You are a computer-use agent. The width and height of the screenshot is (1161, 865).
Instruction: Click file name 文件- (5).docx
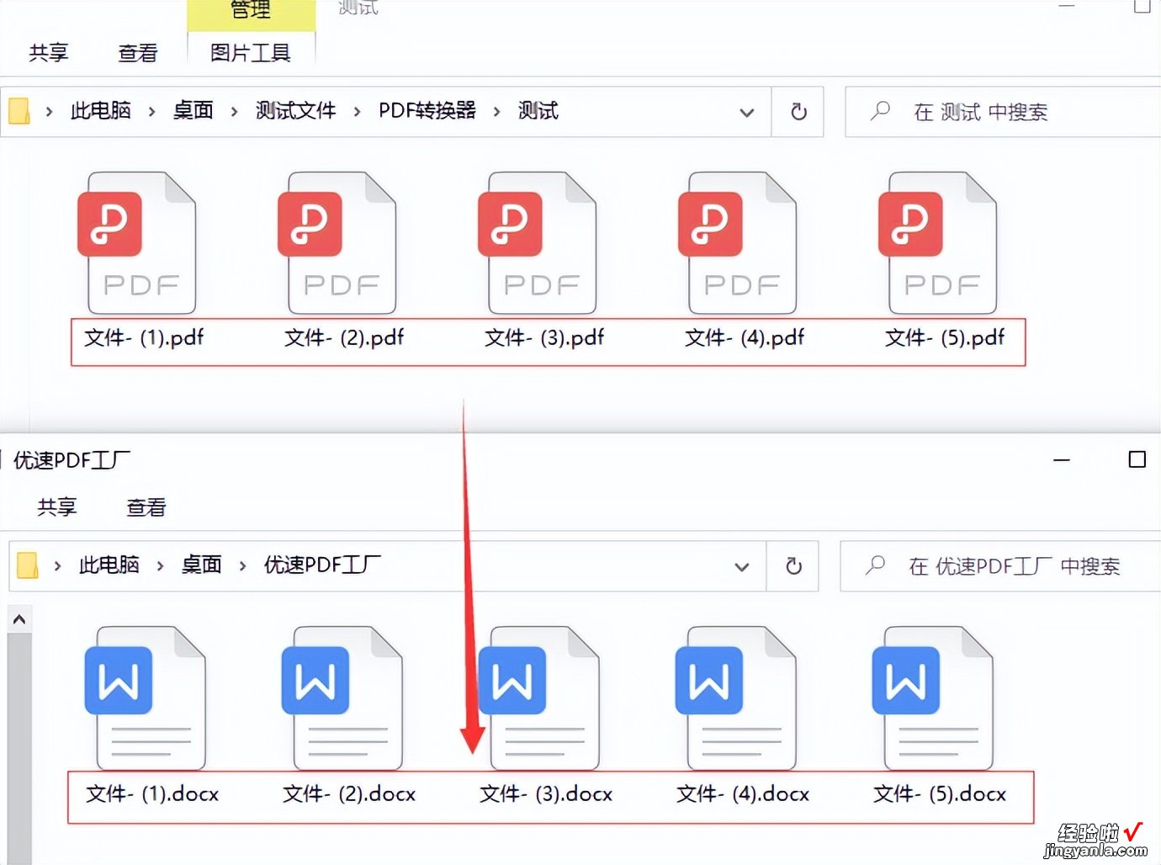940,794
